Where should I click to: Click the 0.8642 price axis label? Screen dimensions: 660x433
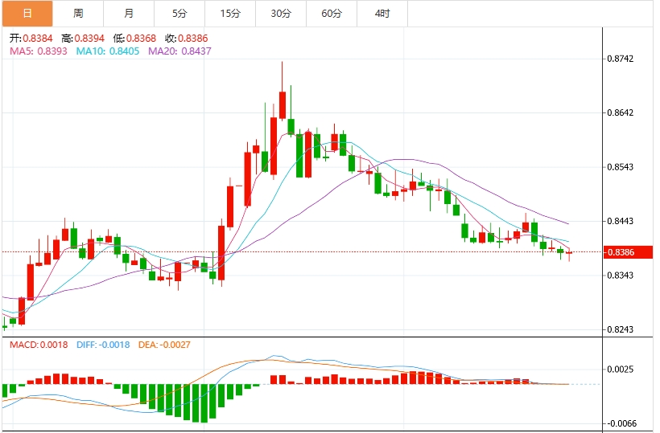point(620,112)
